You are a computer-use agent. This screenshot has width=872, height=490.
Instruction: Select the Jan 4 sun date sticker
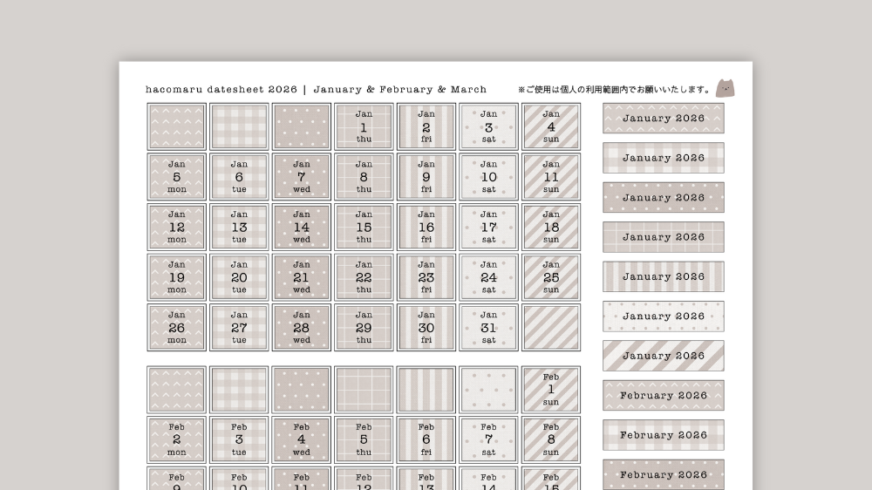pyautogui.click(x=551, y=126)
